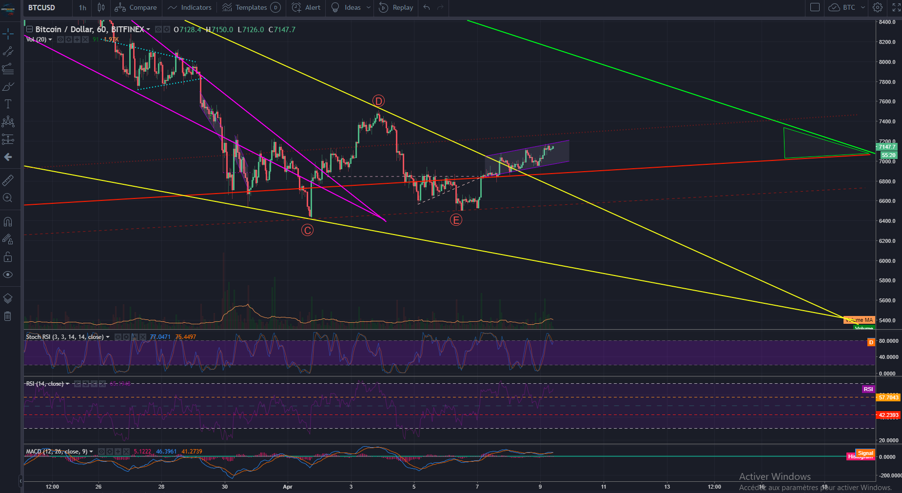Click the RSI 57.7043 level label
This screenshot has width=902, height=493.
coord(888,397)
